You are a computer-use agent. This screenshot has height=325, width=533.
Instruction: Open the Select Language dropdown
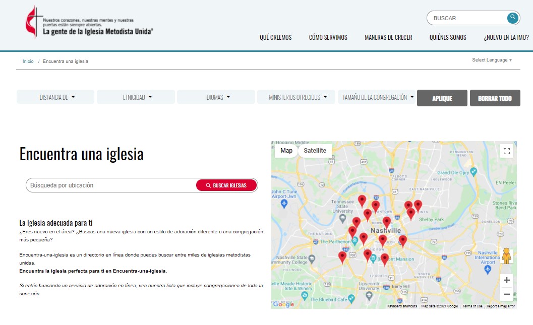coord(492,60)
